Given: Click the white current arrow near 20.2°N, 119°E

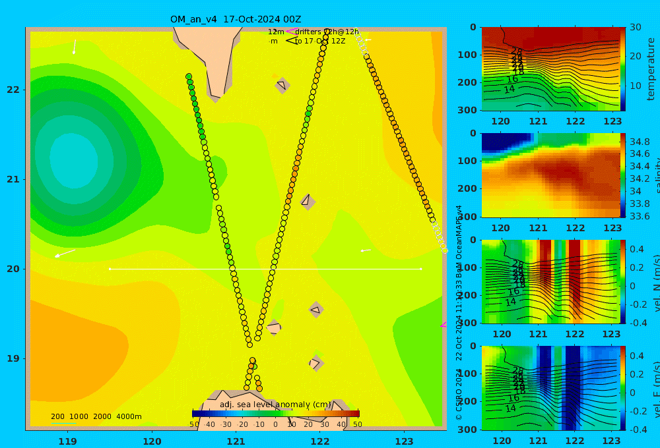Looking at the screenshot, I should [65, 254].
